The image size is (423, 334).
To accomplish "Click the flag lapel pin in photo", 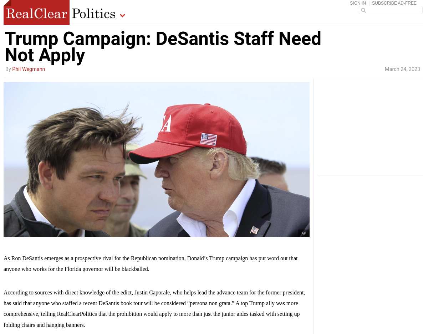I will pos(254,230).
